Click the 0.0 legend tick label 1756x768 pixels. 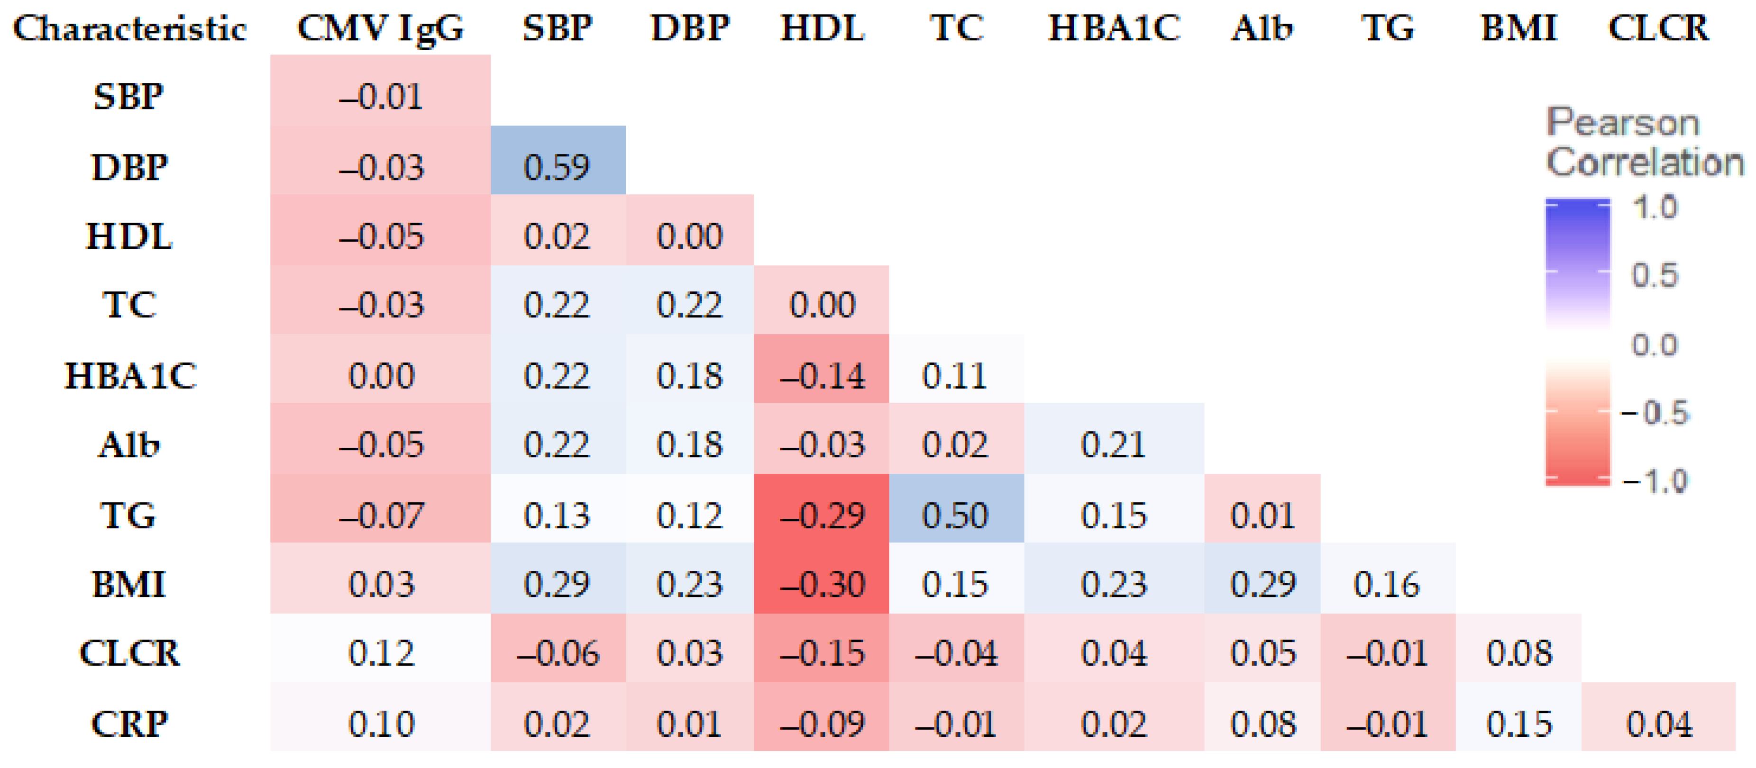(1655, 345)
